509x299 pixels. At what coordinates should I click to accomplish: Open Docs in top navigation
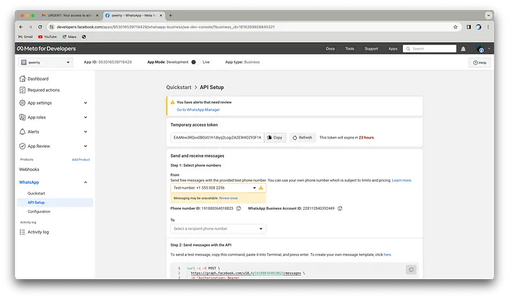(x=330, y=49)
